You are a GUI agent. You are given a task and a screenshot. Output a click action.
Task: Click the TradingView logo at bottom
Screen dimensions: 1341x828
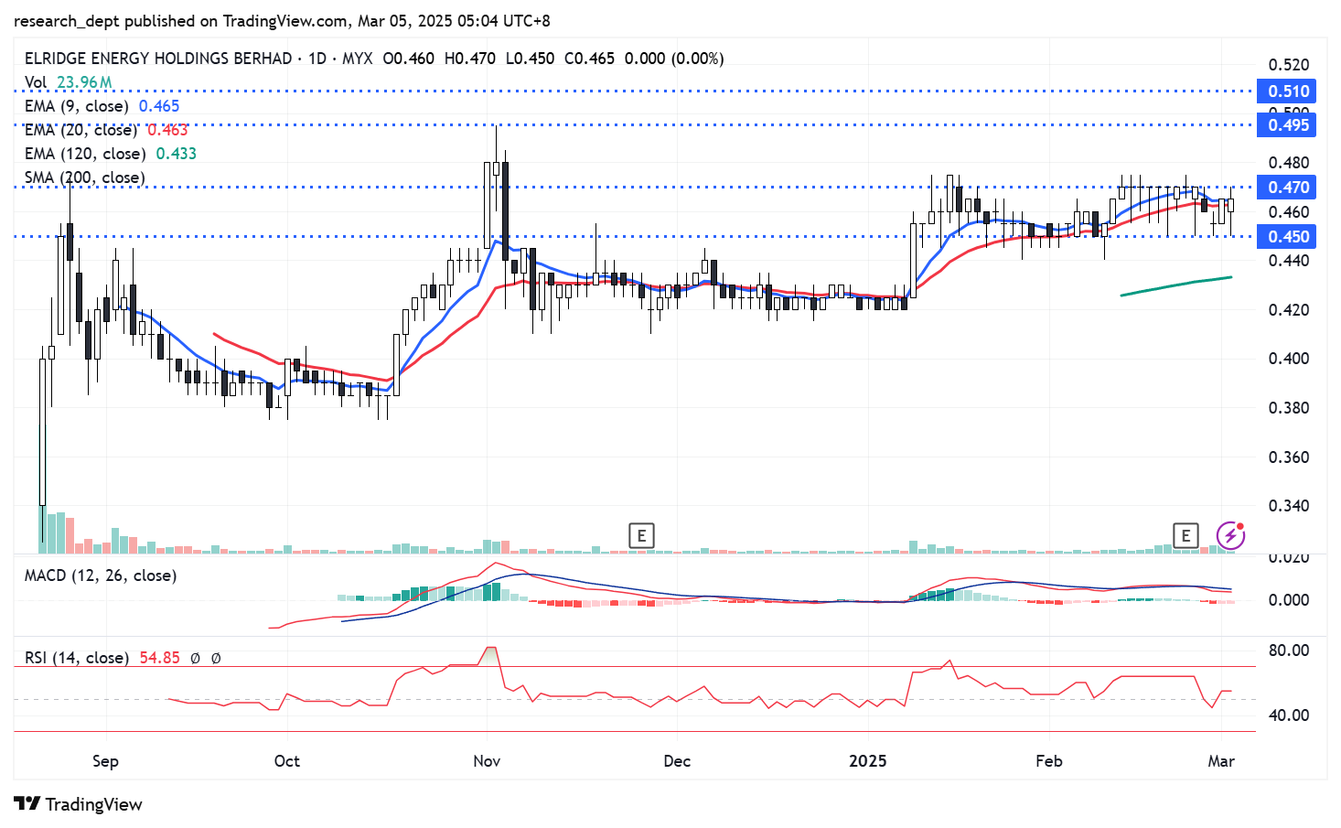pyautogui.click(x=79, y=804)
